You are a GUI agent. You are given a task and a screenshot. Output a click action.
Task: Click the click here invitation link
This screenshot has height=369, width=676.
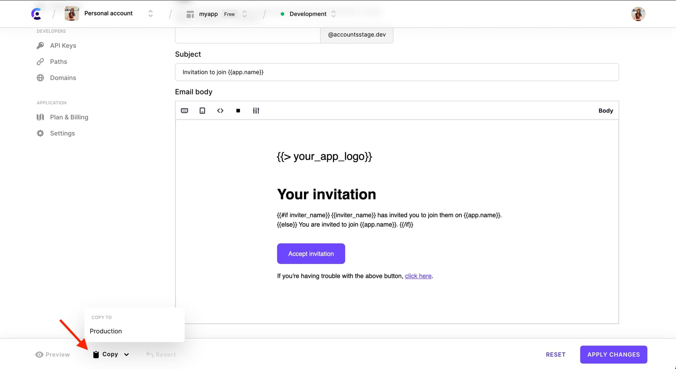(418, 276)
